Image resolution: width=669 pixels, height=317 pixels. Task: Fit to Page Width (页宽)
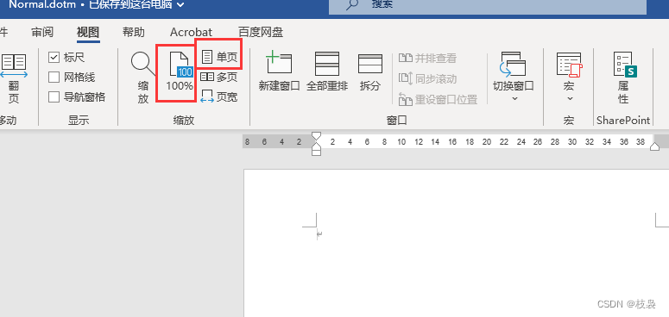tap(220, 97)
